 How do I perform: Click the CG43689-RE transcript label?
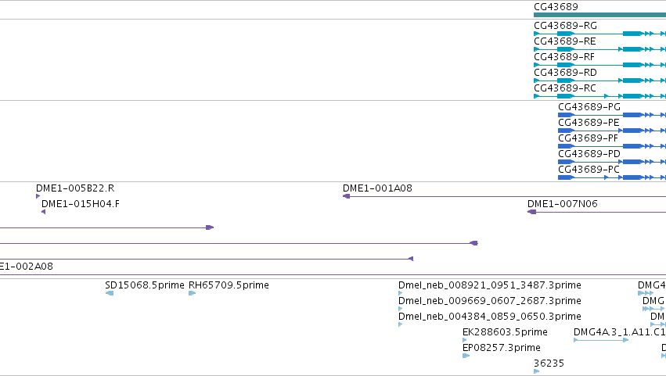click(x=564, y=41)
